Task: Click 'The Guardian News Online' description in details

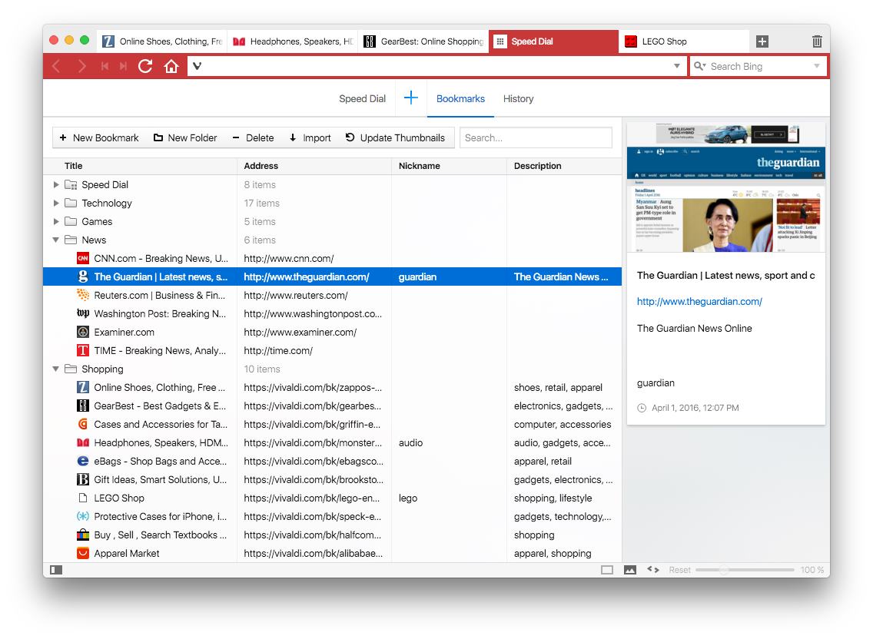Action: 694,329
